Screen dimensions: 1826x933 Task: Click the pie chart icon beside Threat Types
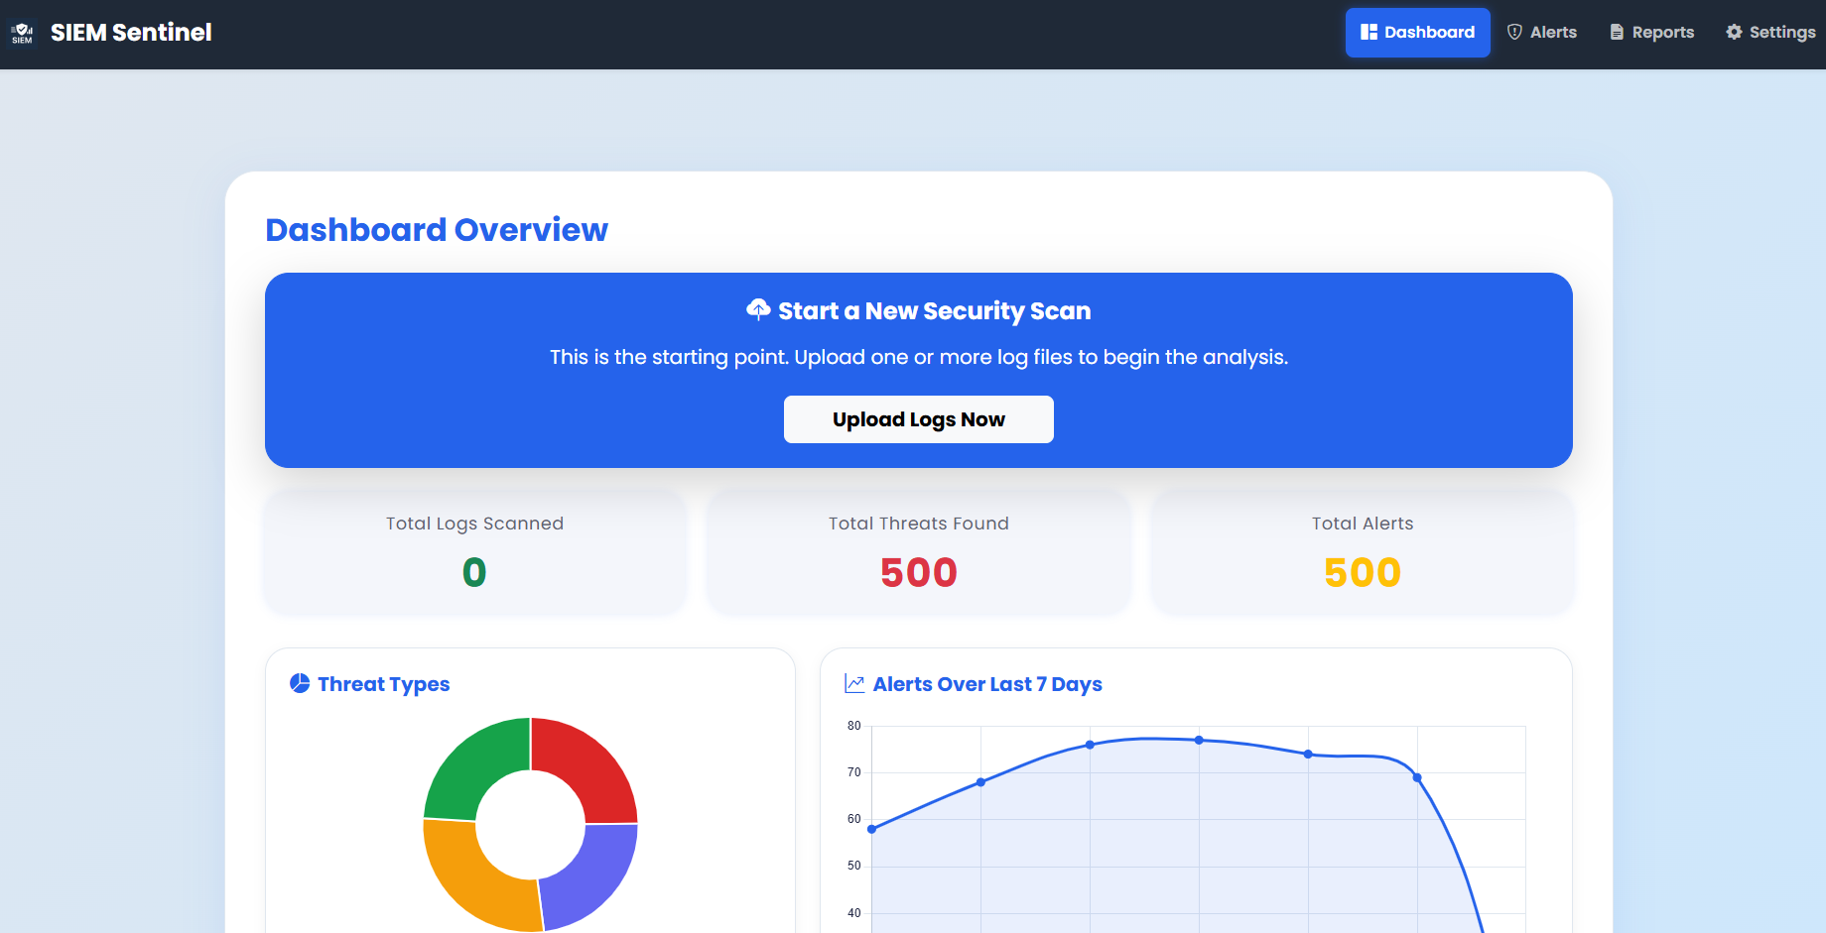[x=300, y=683]
